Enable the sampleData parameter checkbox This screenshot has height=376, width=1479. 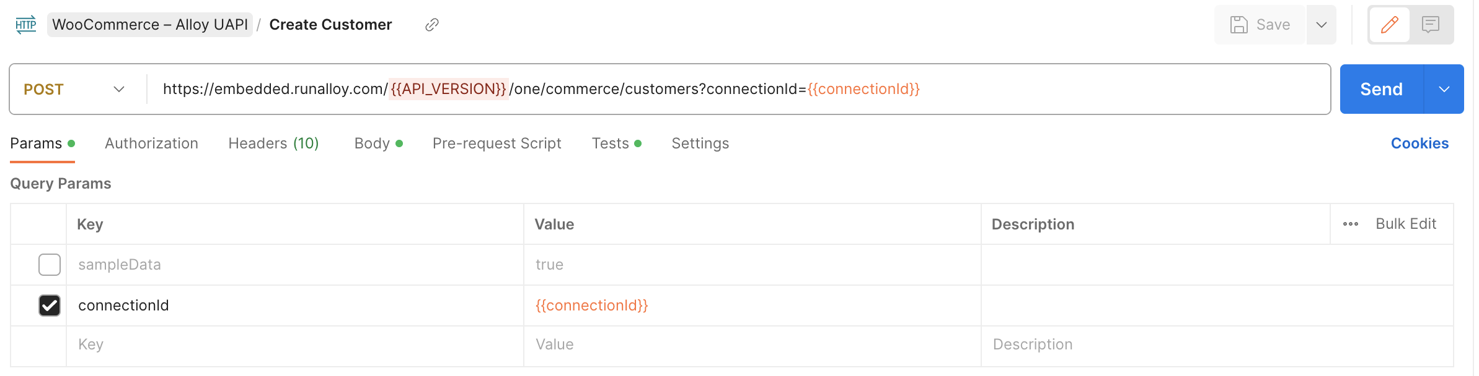point(50,265)
